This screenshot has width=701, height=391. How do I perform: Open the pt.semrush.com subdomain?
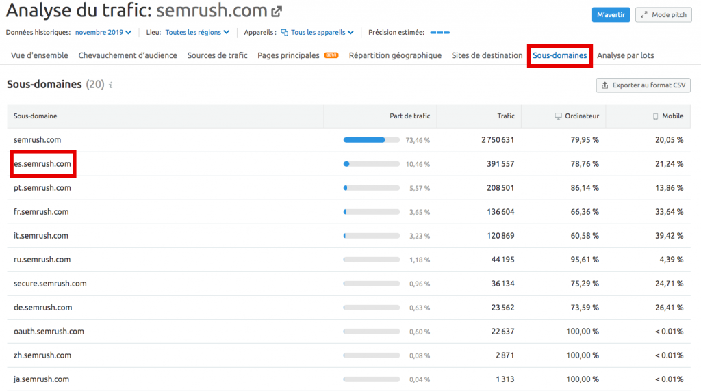point(42,188)
